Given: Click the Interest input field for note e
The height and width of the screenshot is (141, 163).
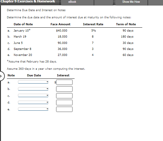Looking at the screenshot, I should [x=64, y=109].
